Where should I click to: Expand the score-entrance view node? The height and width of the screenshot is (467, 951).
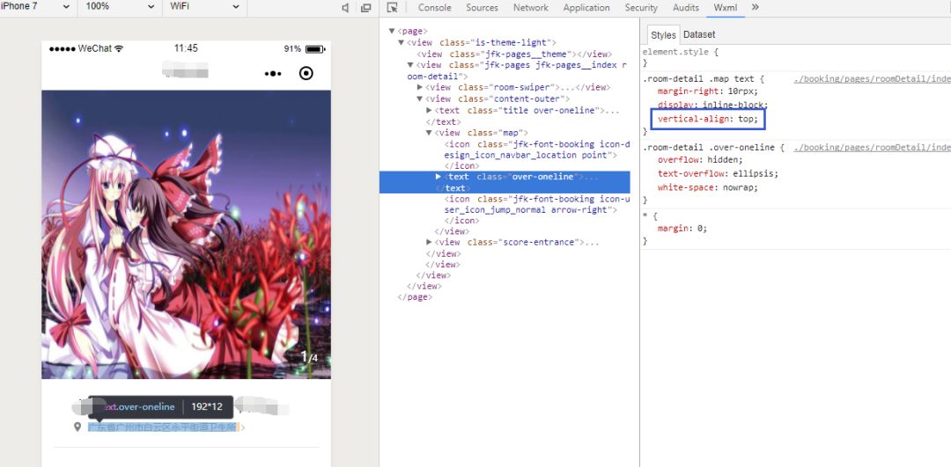click(429, 242)
